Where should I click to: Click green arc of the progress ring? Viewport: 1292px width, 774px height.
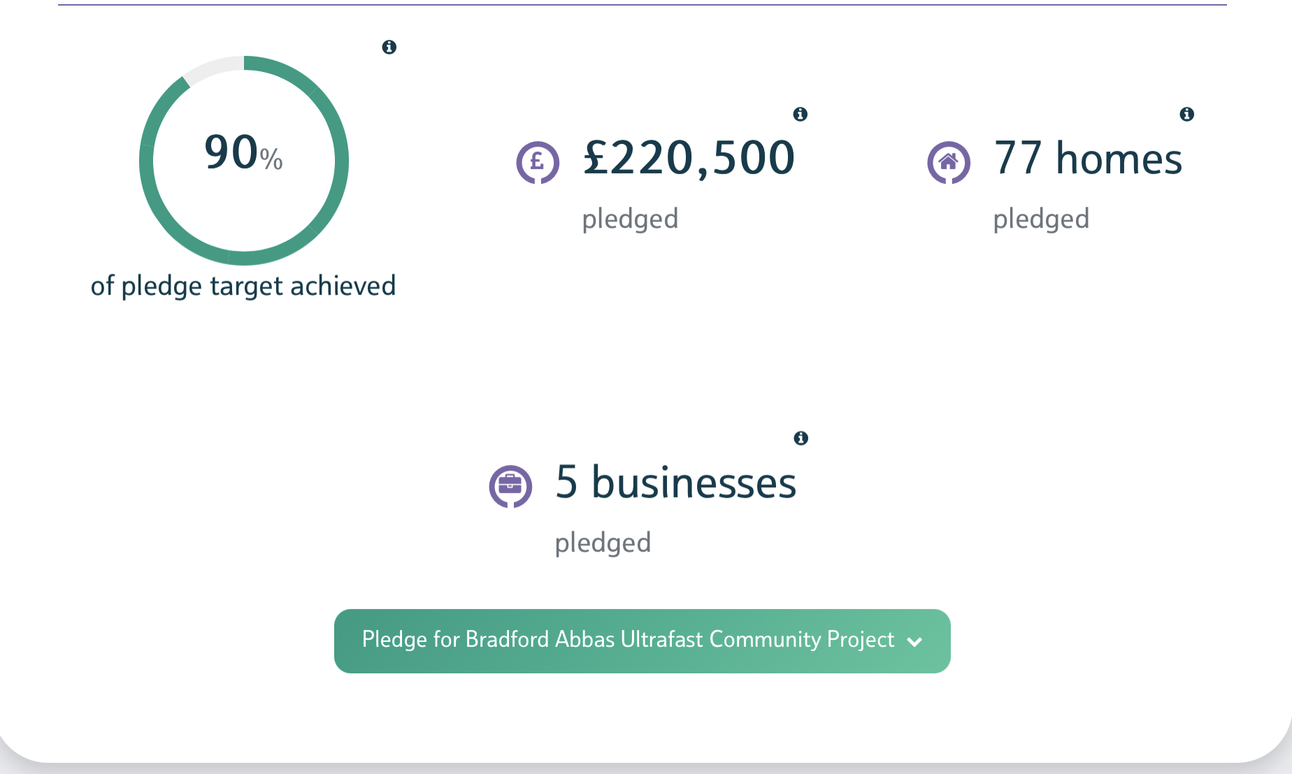click(x=341, y=161)
